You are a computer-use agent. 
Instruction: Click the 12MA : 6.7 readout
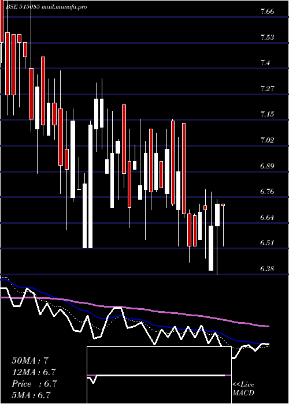pyautogui.click(x=34, y=372)
